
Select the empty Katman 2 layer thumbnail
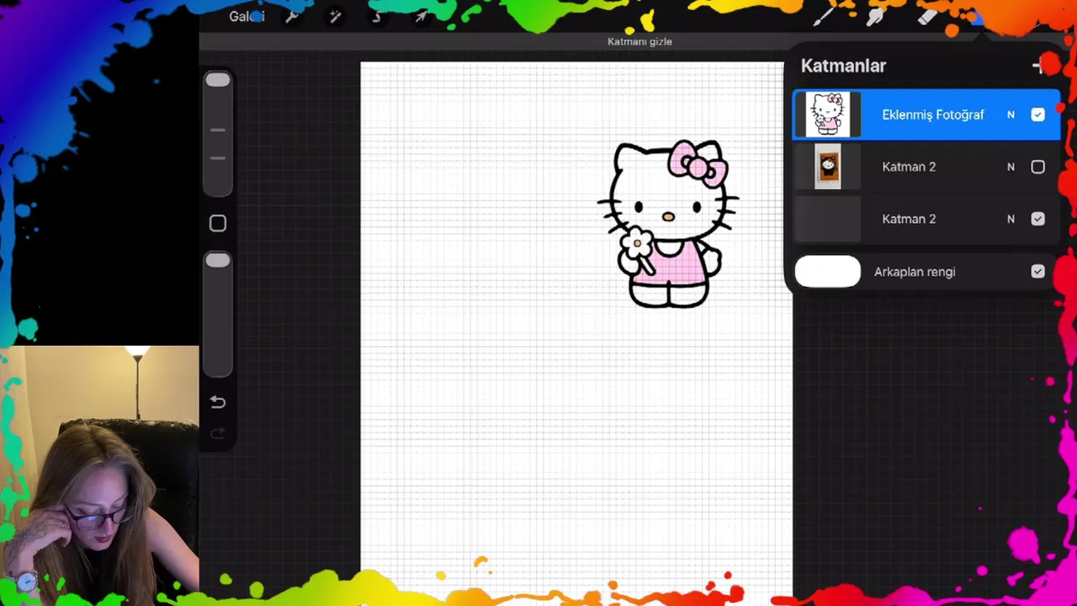pos(828,219)
